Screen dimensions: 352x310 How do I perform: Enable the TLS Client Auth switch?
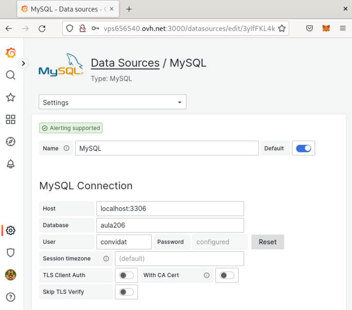(x=126, y=275)
